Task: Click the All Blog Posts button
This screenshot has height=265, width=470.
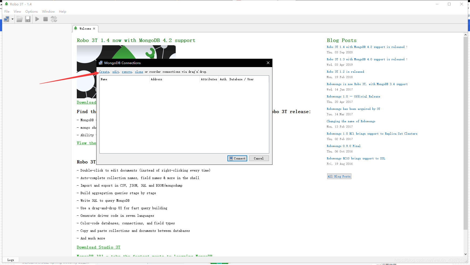Action: pyautogui.click(x=339, y=176)
